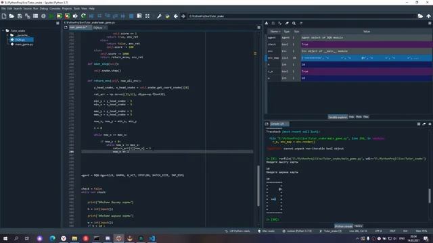Expand the __pycache__ folder
The height and width of the screenshot is (243, 433).
[x=7, y=35]
